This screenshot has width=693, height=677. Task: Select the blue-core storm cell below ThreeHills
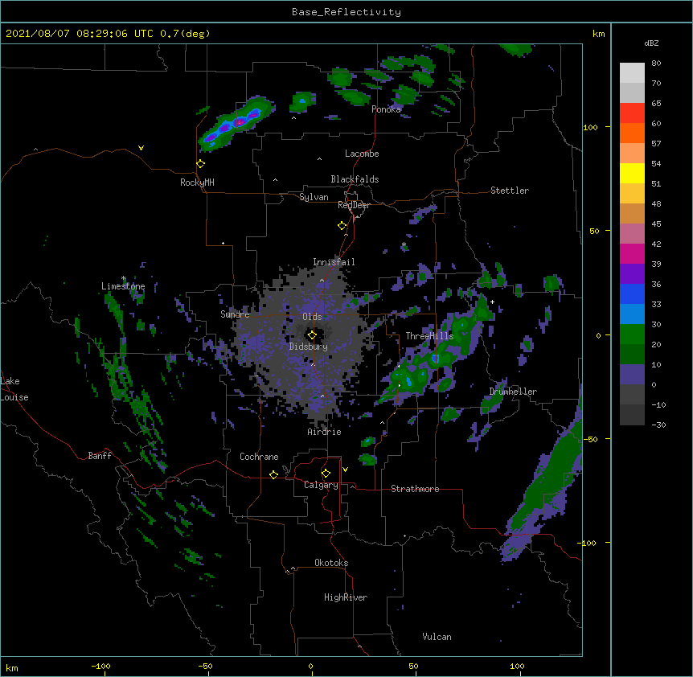point(435,359)
